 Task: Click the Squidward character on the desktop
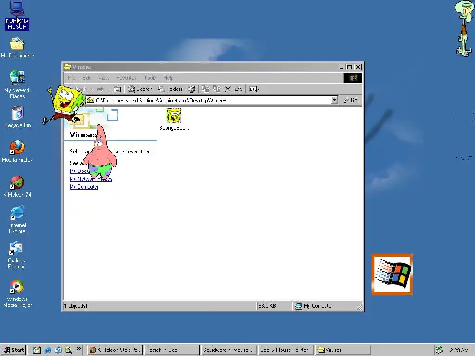tap(464, 28)
